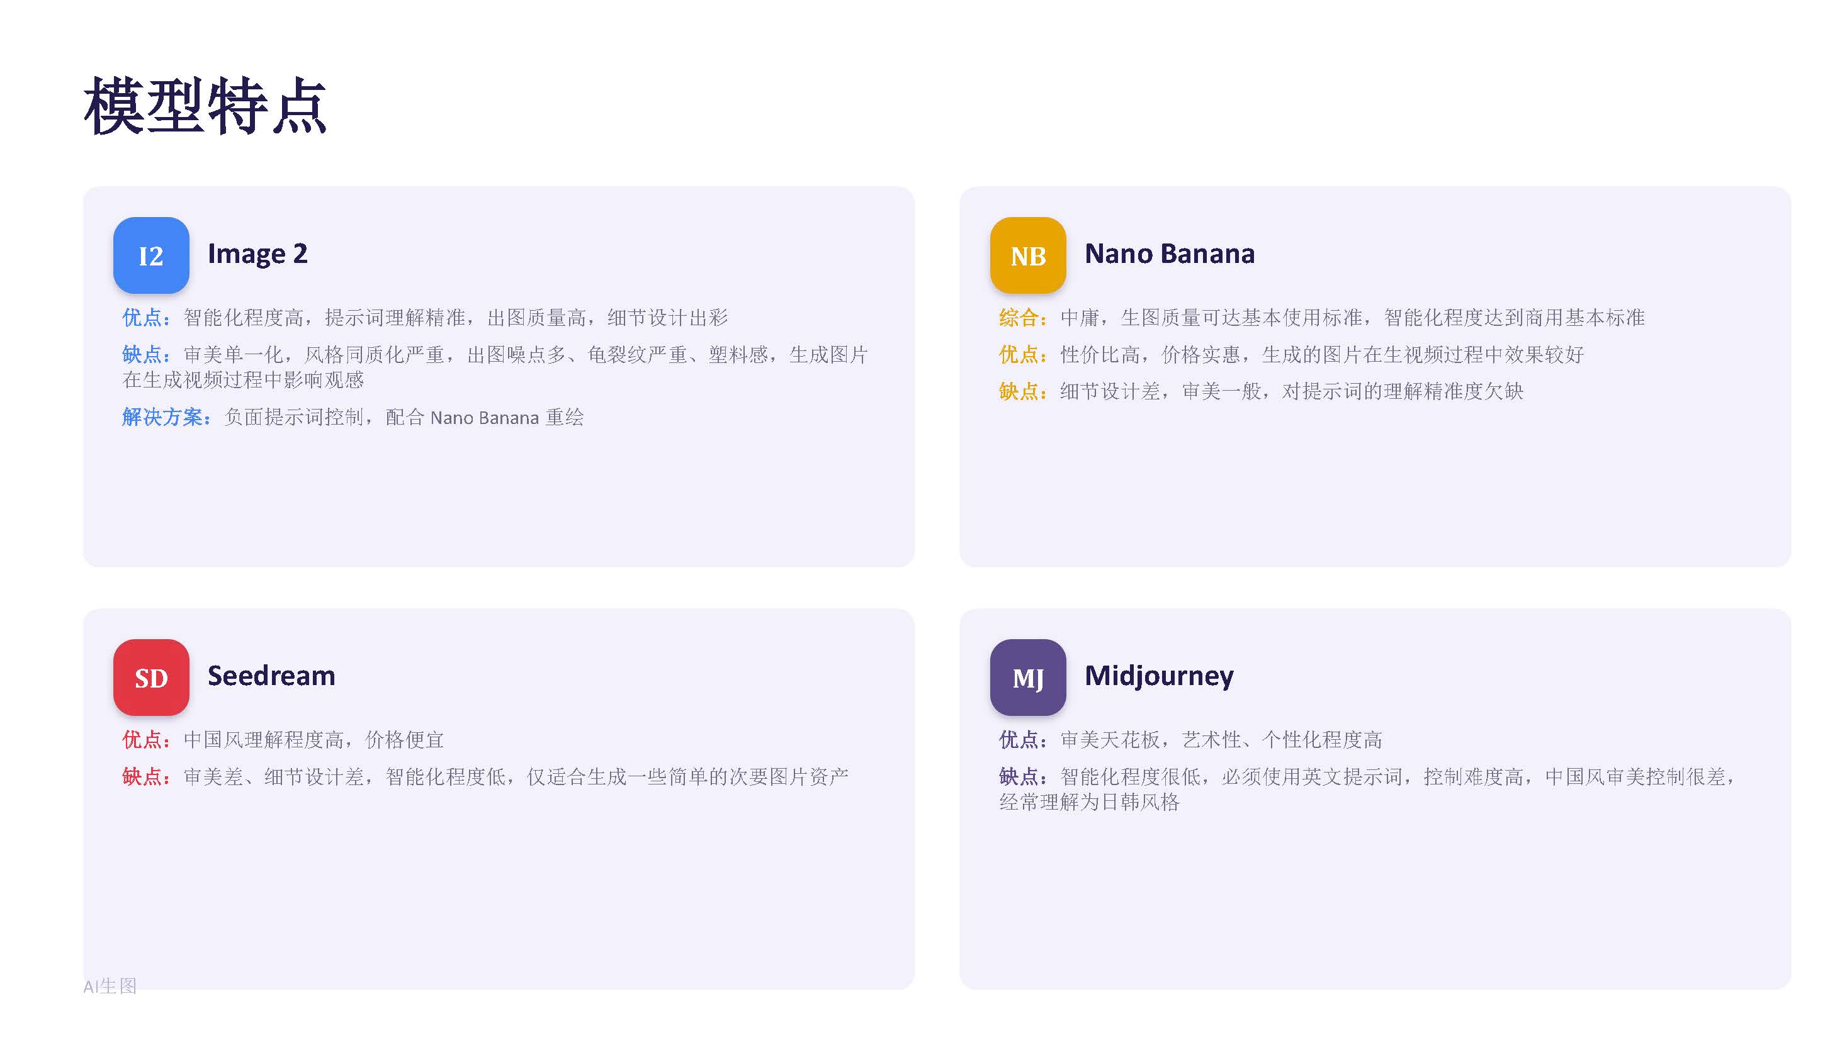Viewport: 1847px width, 1038px height.
Task: Click the red SD icon badge
Action: pyautogui.click(x=151, y=677)
